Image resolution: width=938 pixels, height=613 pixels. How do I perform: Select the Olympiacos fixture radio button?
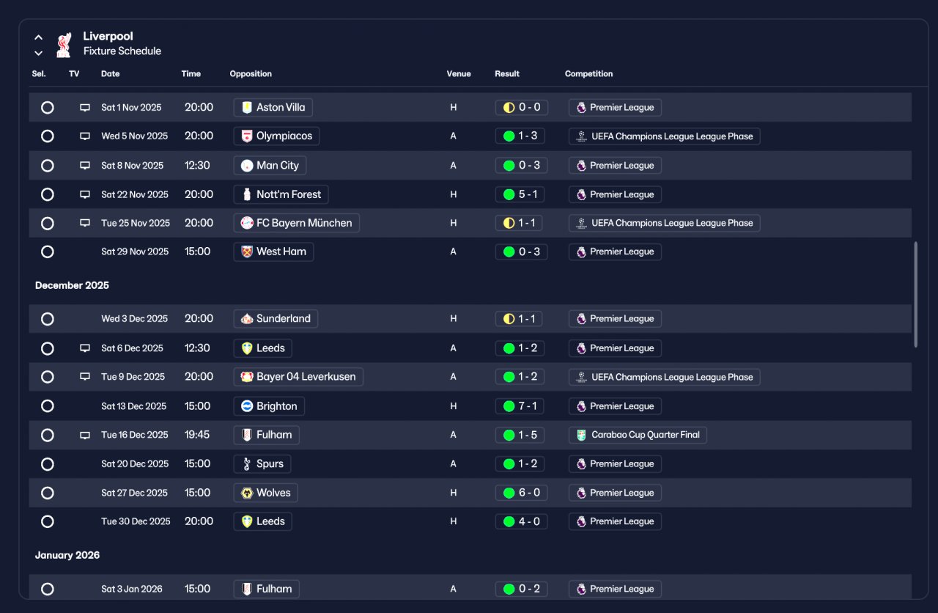pyautogui.click(x=48, y=136)
